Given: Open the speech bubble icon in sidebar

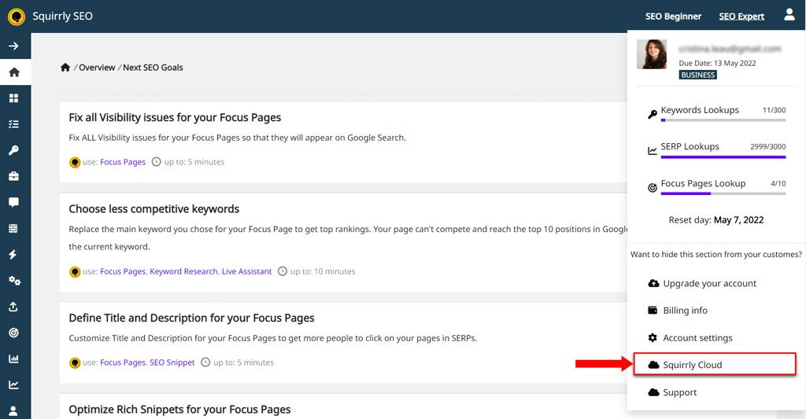Looking at the screenshot, I should point(14,202).
